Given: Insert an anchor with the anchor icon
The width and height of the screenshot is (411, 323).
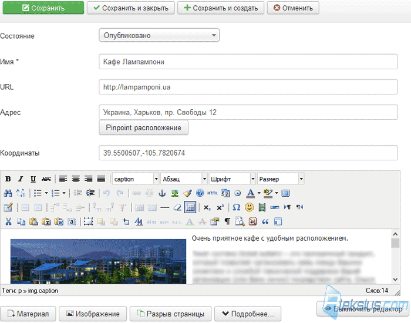Looking at the screenshot, I should 162,193.
